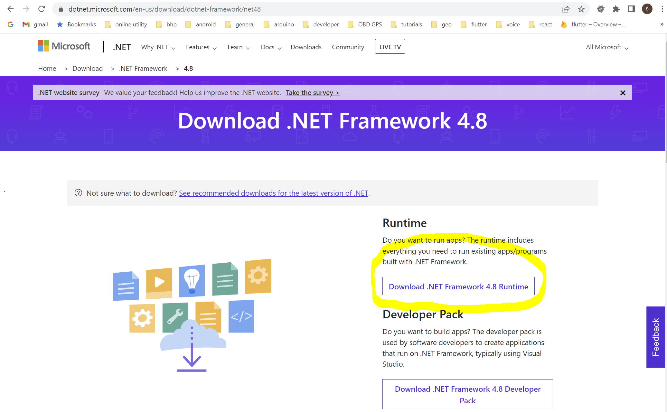
Task: Bookmark this page with the star icon
Action: [x=581, y=9]
